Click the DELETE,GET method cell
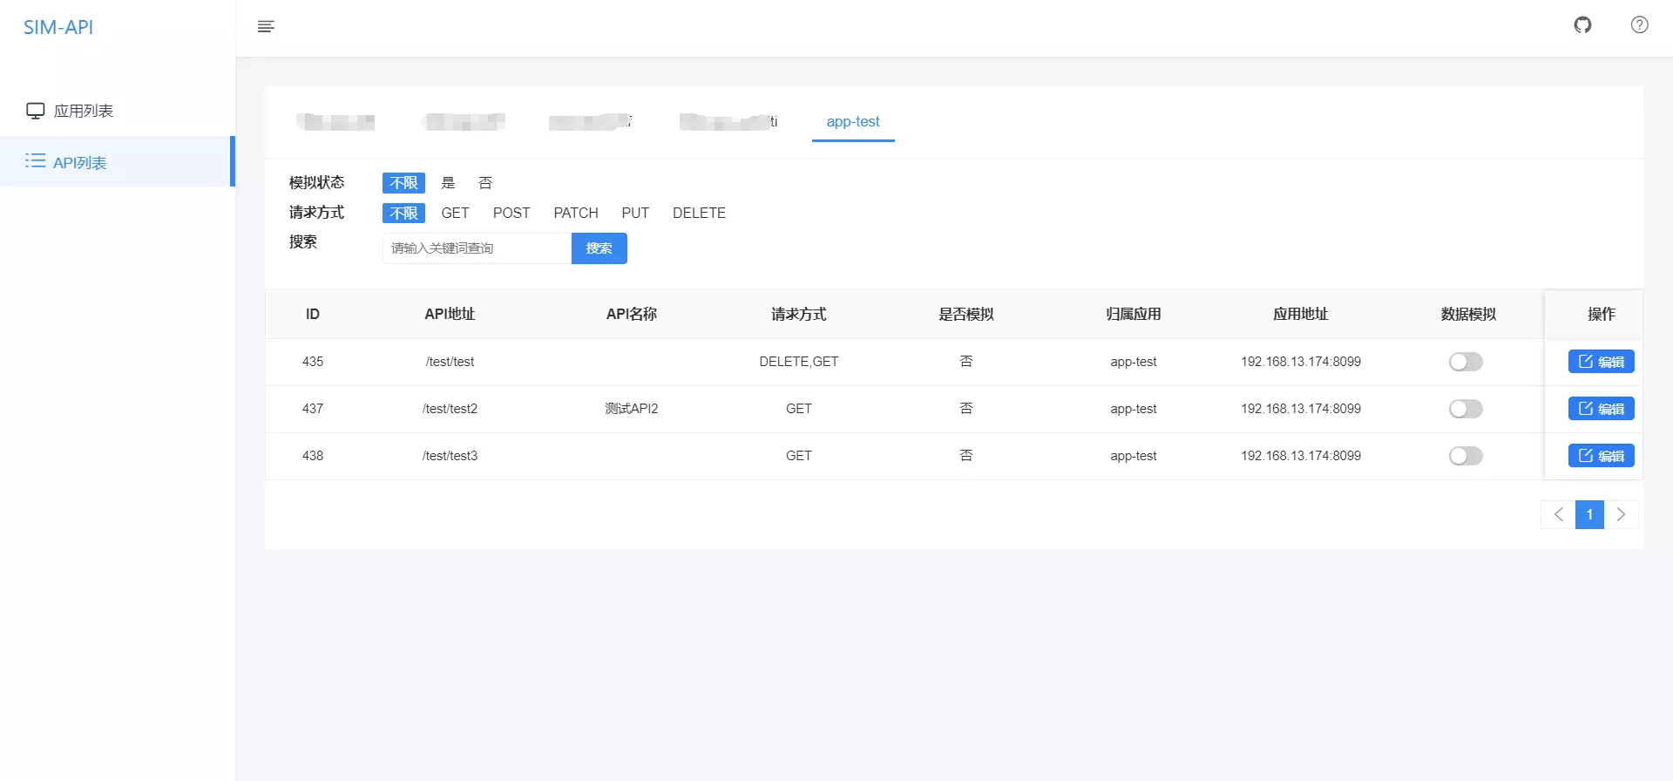Screen dimensions: 1673x781 [799, 362]
